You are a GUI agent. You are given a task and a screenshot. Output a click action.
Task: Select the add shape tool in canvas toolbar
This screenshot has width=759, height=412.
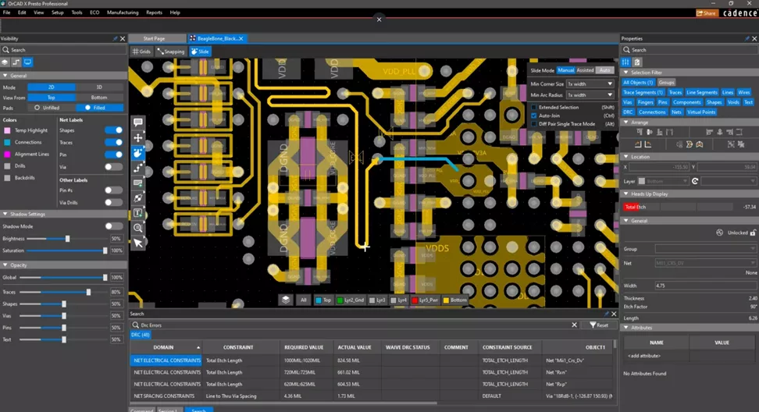coord(138,183)
